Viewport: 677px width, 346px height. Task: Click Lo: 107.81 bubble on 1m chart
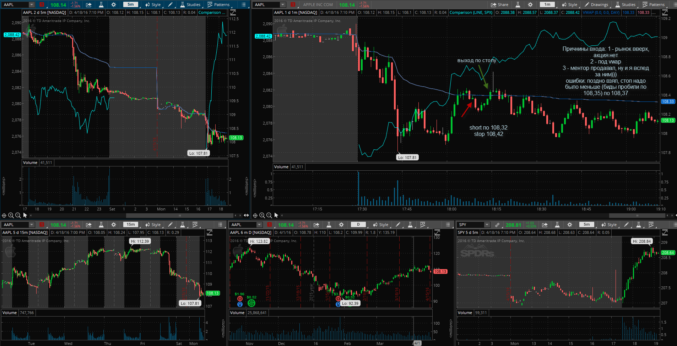407,158
